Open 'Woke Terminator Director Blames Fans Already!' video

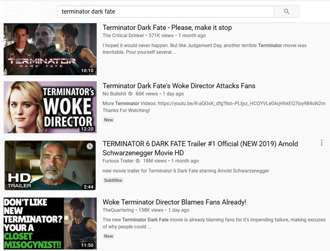[x=174, y=202]
